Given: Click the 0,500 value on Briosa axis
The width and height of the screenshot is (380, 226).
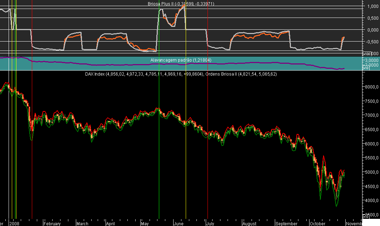Looking at the screenshot, I should coord(373,18).
